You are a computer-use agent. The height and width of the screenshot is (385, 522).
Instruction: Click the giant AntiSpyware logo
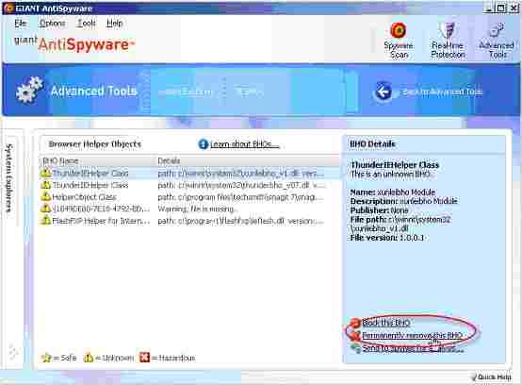73,43
